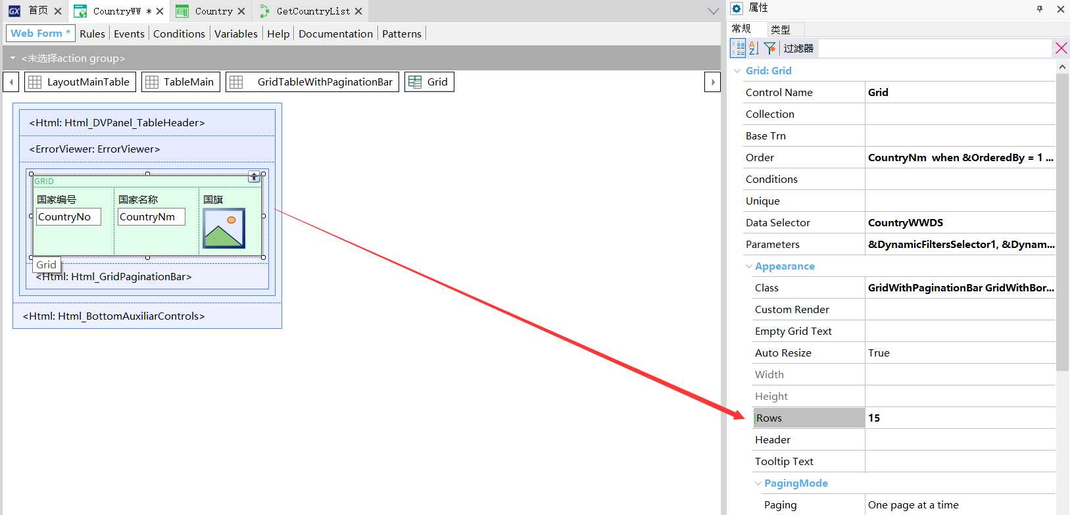Screen dimensions: 1070x515
Task: Select Html_DVPanel_TableHeader control
Action: pyautogui.click(x=147, y=122)
